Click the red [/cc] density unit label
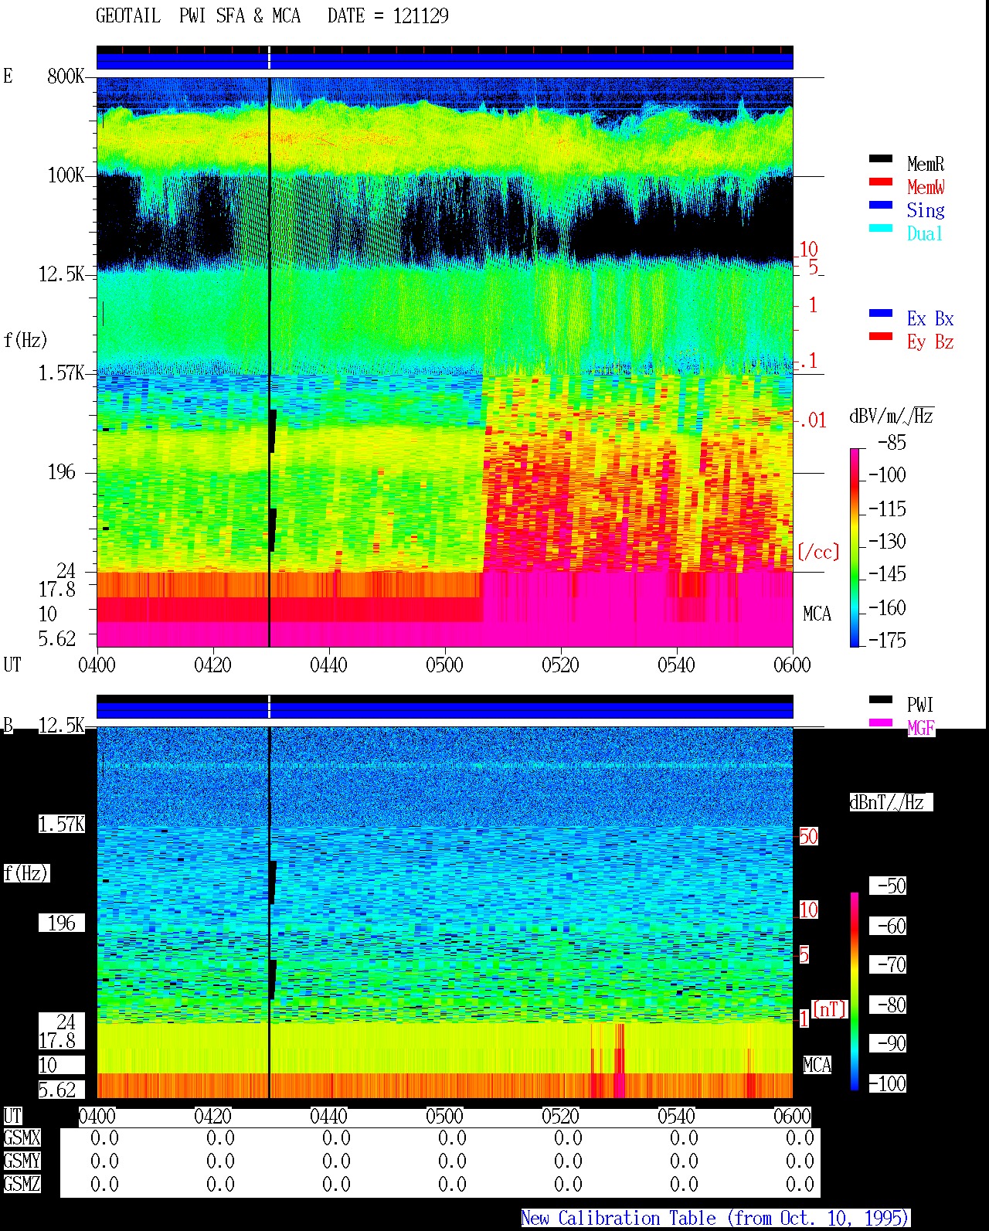 pos(818,552)
